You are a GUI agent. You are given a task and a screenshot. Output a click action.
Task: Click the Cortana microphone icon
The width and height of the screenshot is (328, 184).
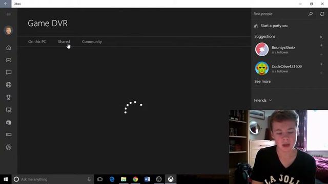pyautogui.click(x=89, y=179)
